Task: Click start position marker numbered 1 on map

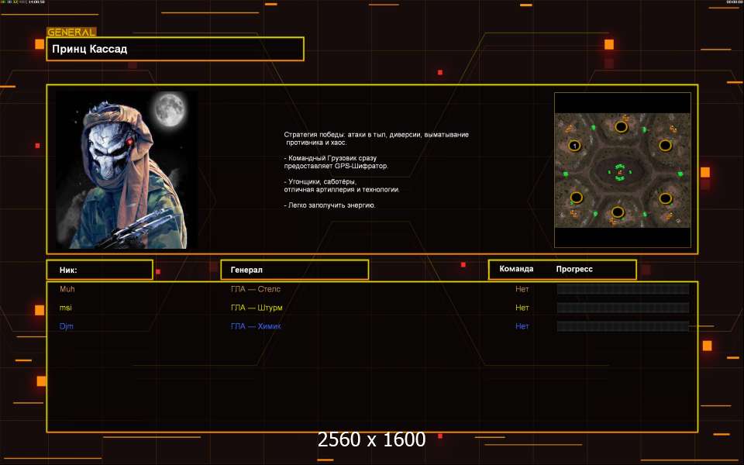Action: point(574,145)
